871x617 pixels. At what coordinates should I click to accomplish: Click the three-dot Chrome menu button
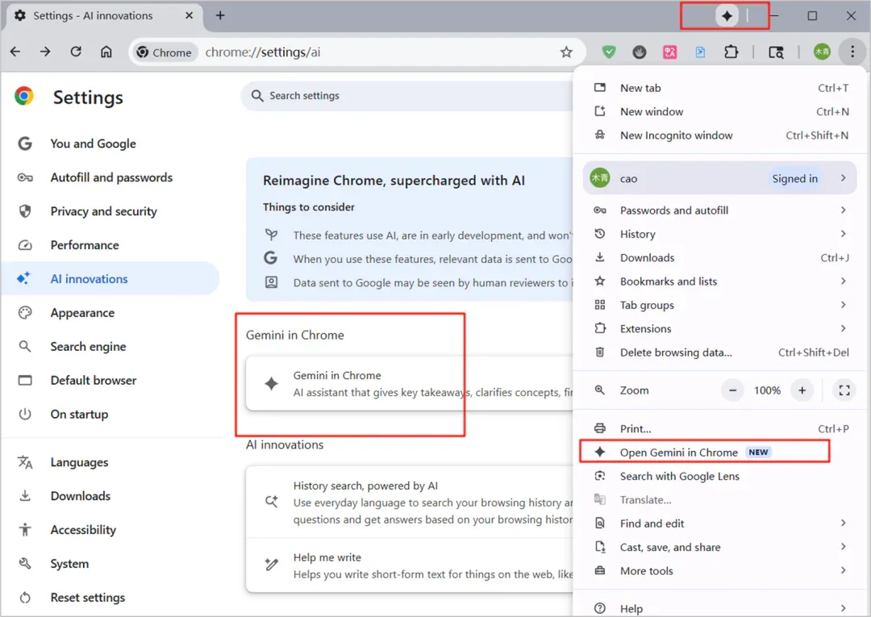852,52
